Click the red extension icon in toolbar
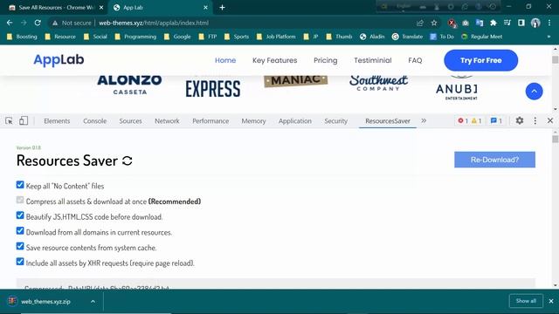559x314 pixels. tap(452, 23)
